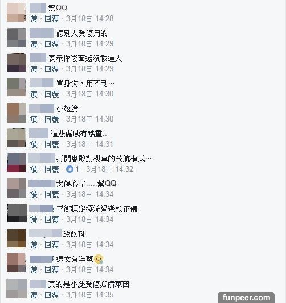The height and width of the screenshot is (303, 286).
Task: Like the 幫QQ comment at 14:28
Action: click(34, 19)
